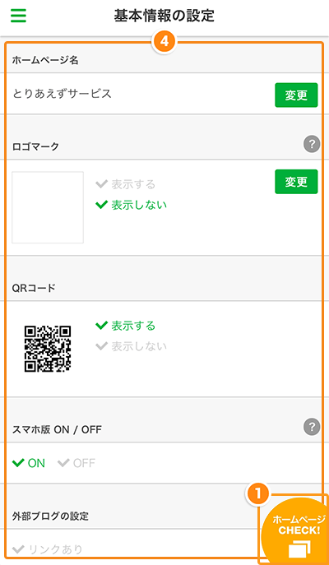Click the 基本情報の設定 page title
Image resolution: width=329 pixels, height=565 pixels.
pos(164,16)
